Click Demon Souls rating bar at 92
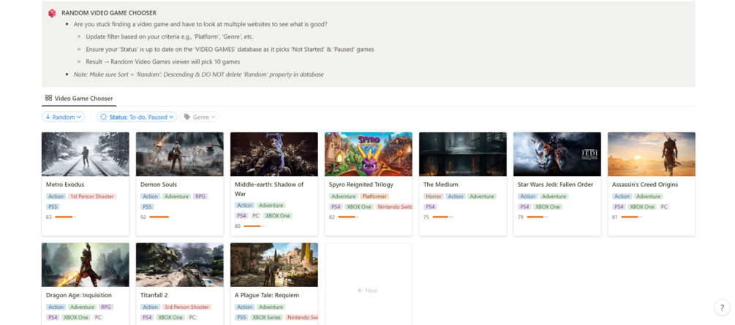Image resolution: width=735 pixels, height=325 pixels. click(x=159, y=218)
